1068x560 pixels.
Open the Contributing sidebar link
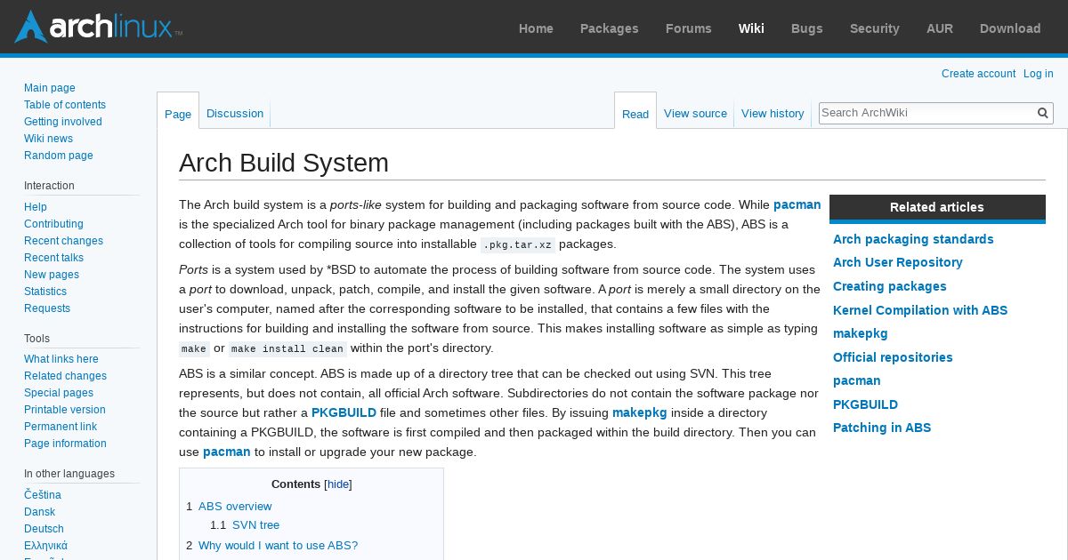[x=53, y=224]
